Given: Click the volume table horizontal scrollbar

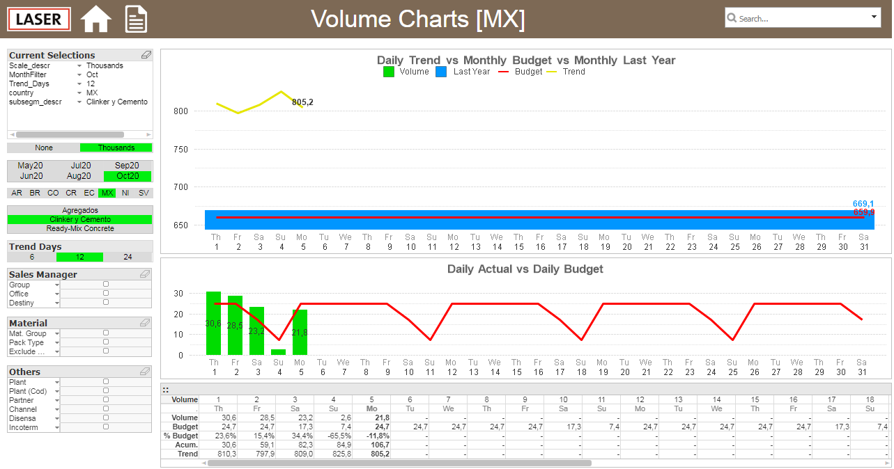Looking at the screenshot, I should click(x=399, y=463).
